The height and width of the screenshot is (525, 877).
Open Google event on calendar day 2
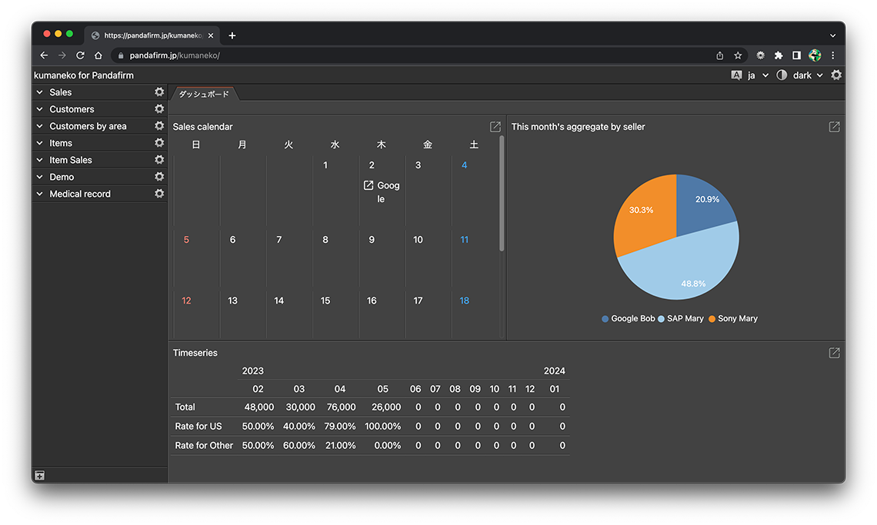pyautogui.click(x=382, y=191)
